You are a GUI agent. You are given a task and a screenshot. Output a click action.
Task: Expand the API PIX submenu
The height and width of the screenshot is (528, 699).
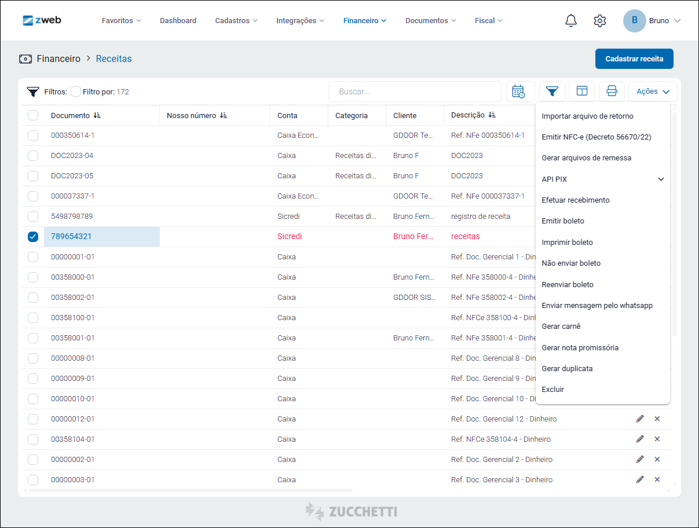661,179
